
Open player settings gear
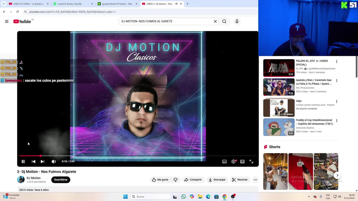(x=234, y=161)
